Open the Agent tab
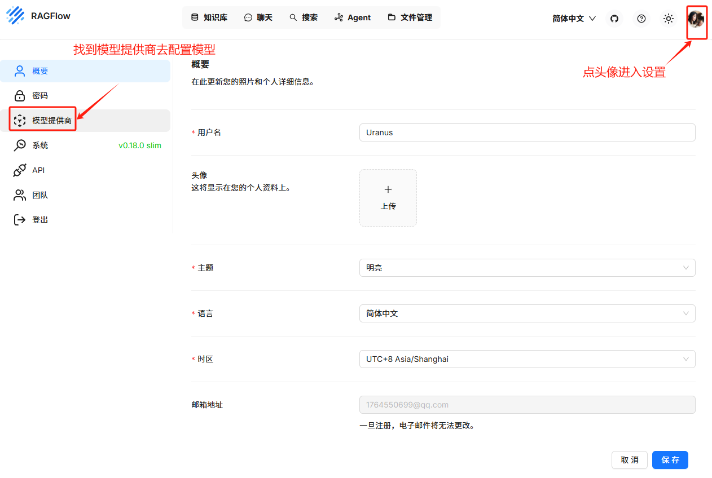The width and height of the screenshot is (712, 478). [x=353, y=17]
